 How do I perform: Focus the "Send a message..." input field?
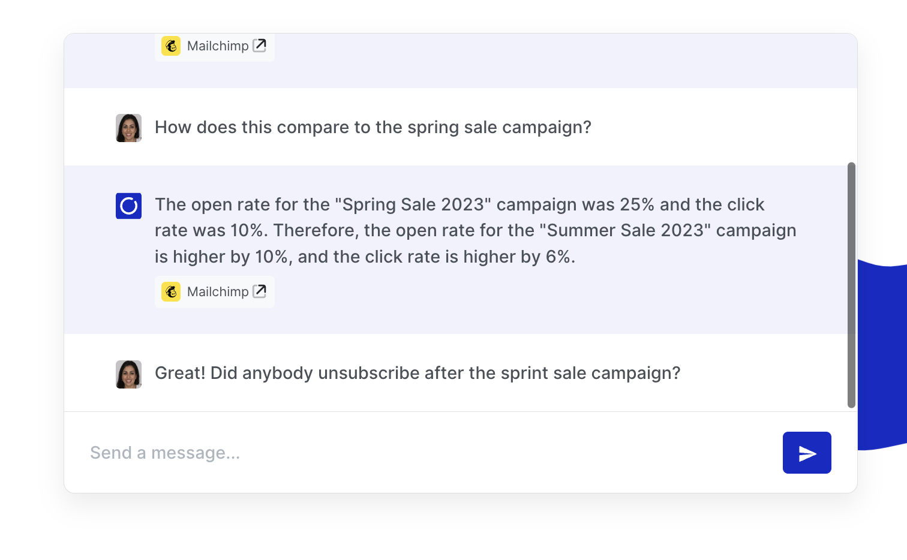pos(420,453)
